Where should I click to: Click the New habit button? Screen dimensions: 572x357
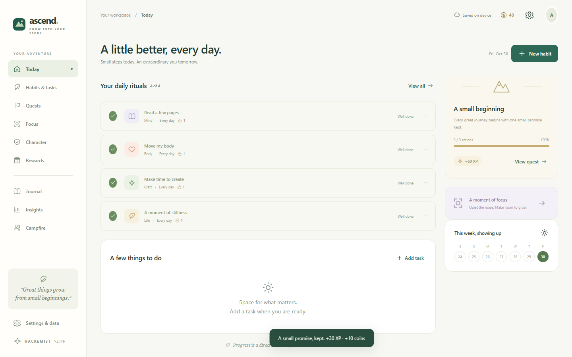[x=535, y=54]
